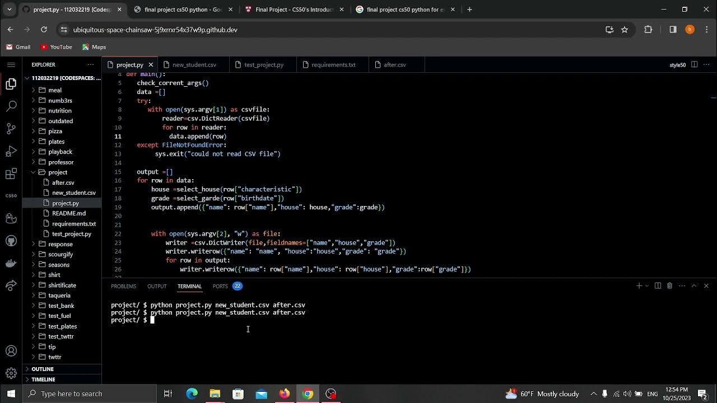Open the hamburger application menu
This screenshot has height=403, width=717.
point(11,64)
